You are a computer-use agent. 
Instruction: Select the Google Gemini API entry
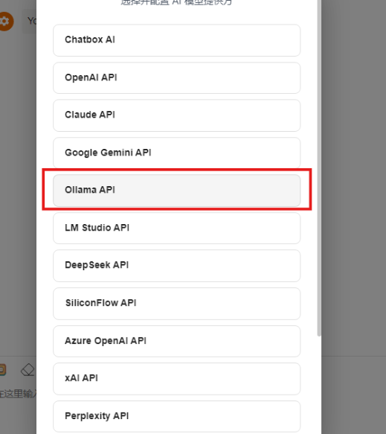click(177, 153)
